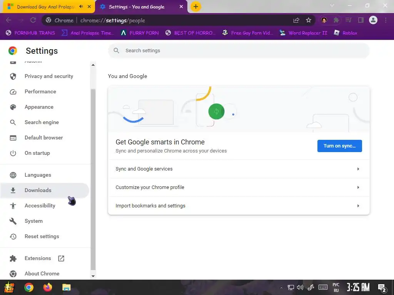394x295 pixels.
Task: Open Default browser settings
Action: click(x=45, y=138)
